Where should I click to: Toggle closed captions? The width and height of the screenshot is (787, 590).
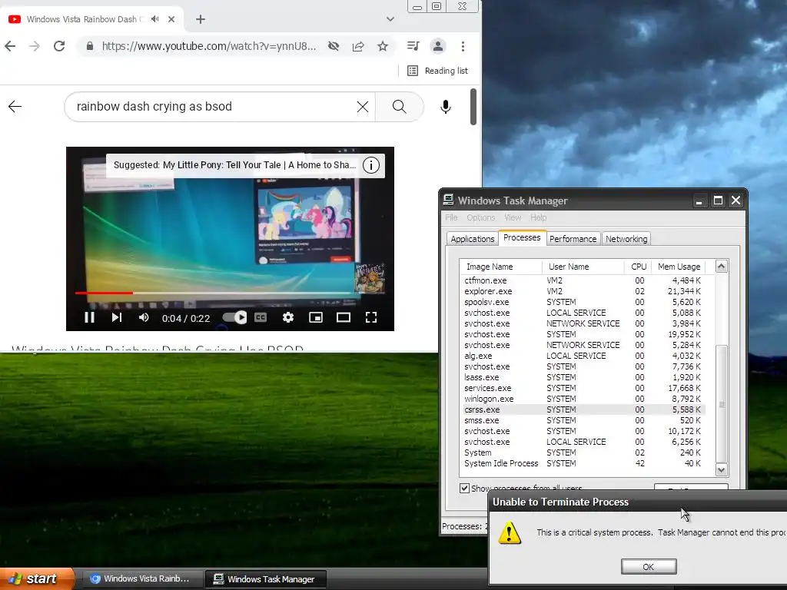coord(261,317)
